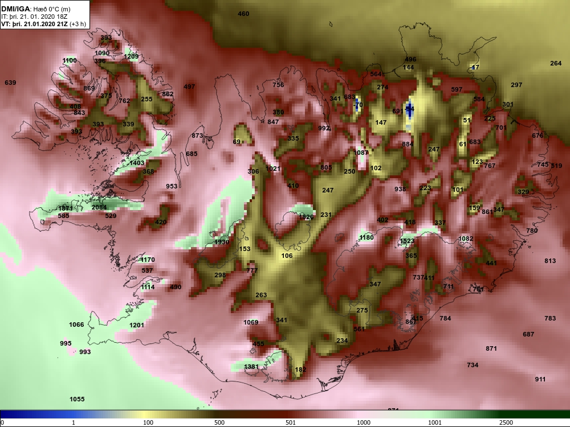
Task: Click the 2500 label on the color scale
Action: coord(506,422)
